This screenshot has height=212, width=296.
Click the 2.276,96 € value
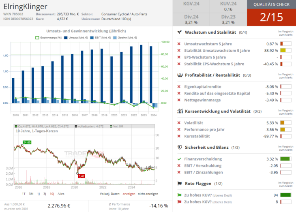[59, 206]
